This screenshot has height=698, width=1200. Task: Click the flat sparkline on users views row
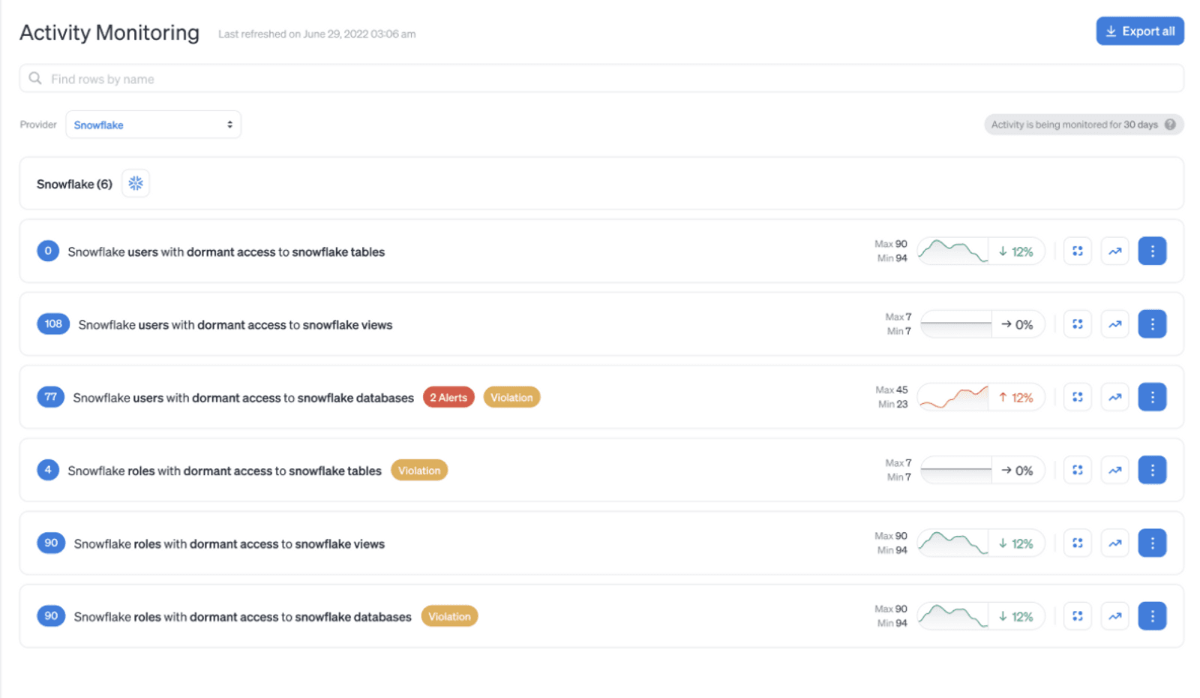pos(956,324)
